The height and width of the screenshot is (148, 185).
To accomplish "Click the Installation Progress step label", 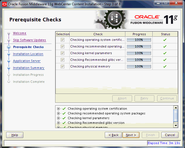I will [x=28, y=75].
